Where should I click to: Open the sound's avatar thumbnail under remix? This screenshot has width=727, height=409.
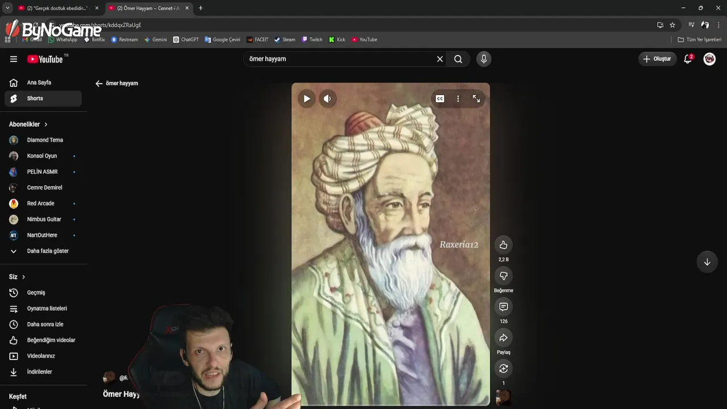point(503,397)
